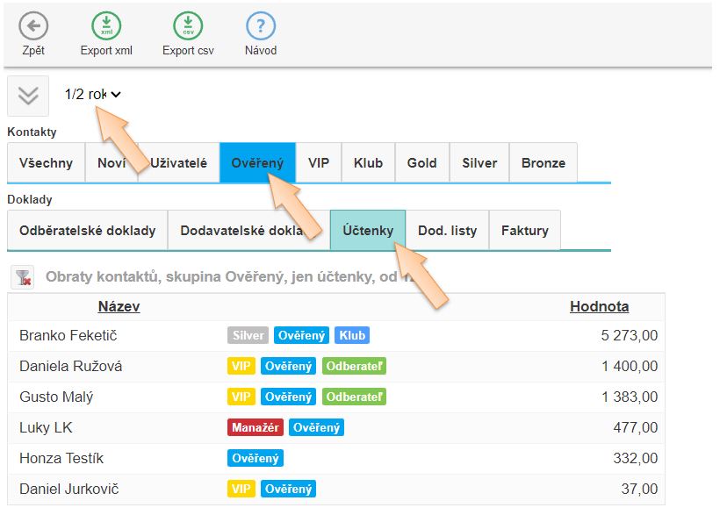The width and height of the screenshot is (727, 515).
Task: Click the Export xml icon
Action: (106, 26)
